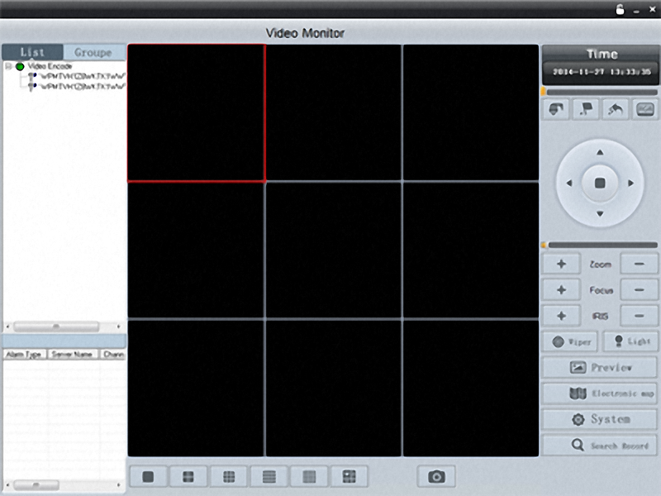Select the layout icon with horizontal stripes
The height and width of the screenshot is (496, 661).
[269, 477]
